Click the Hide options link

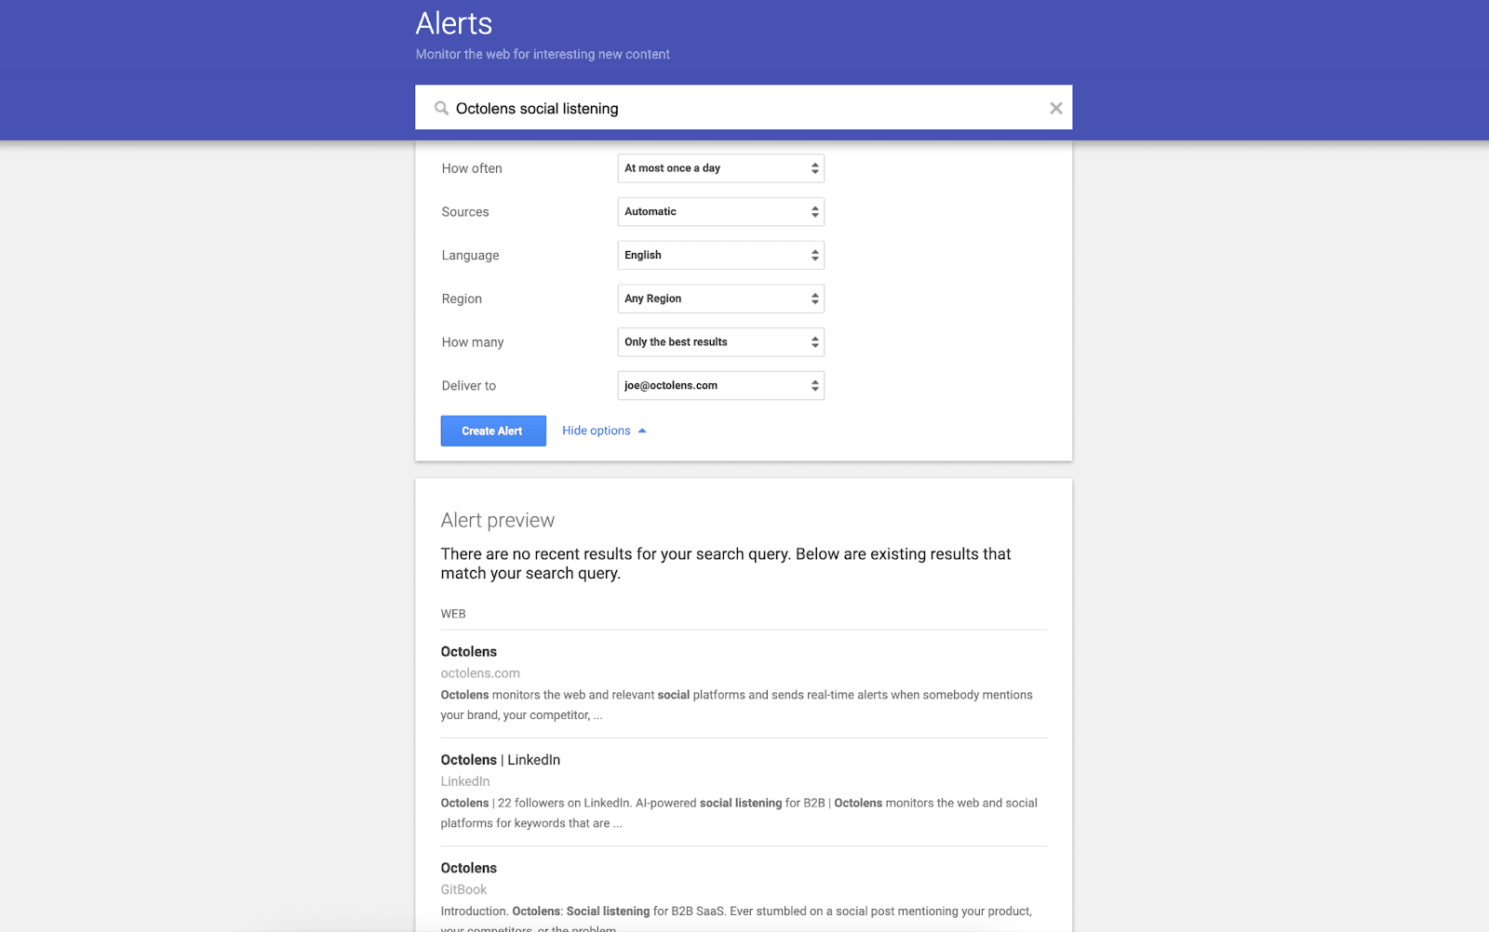(596, 430)
